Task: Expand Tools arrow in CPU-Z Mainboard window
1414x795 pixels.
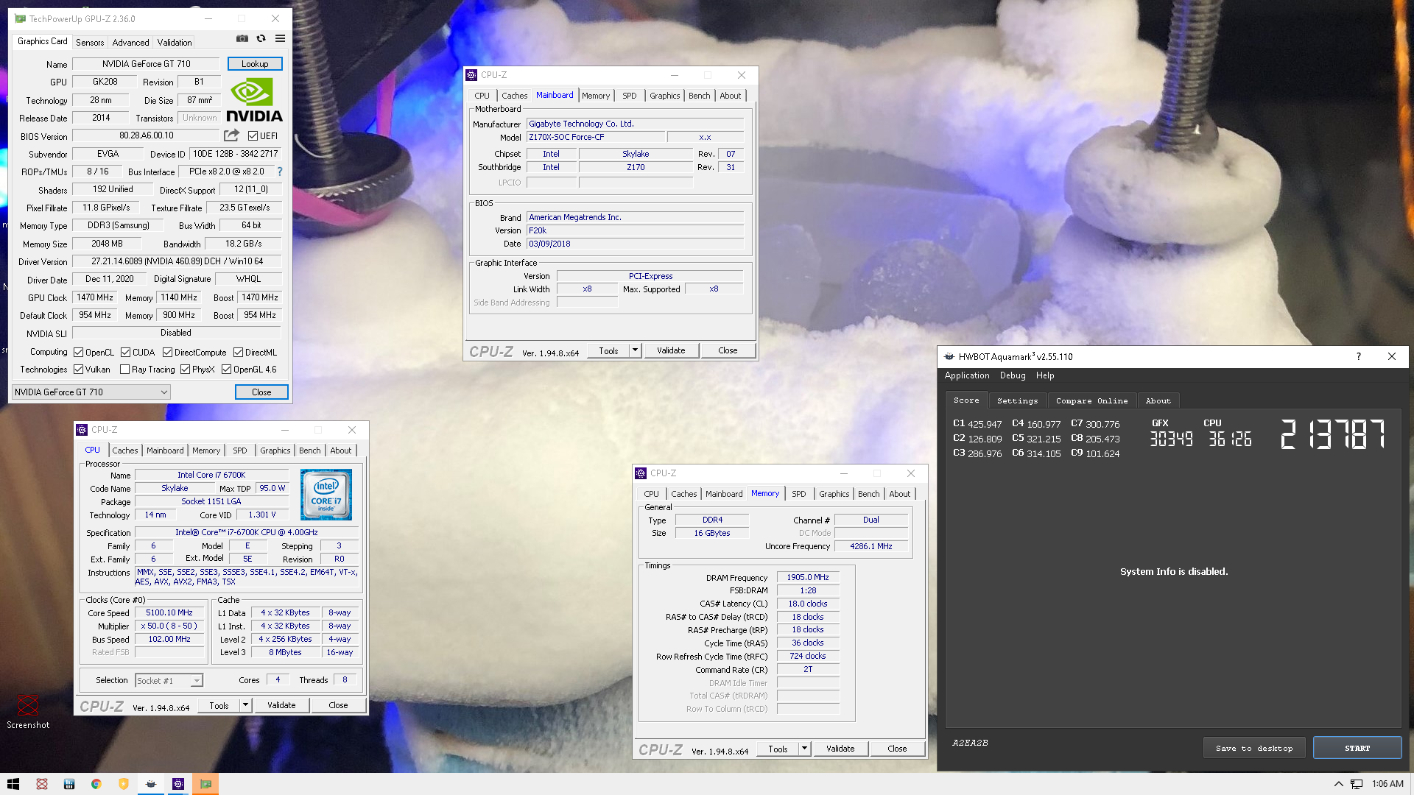Action: tap(635, 350)
